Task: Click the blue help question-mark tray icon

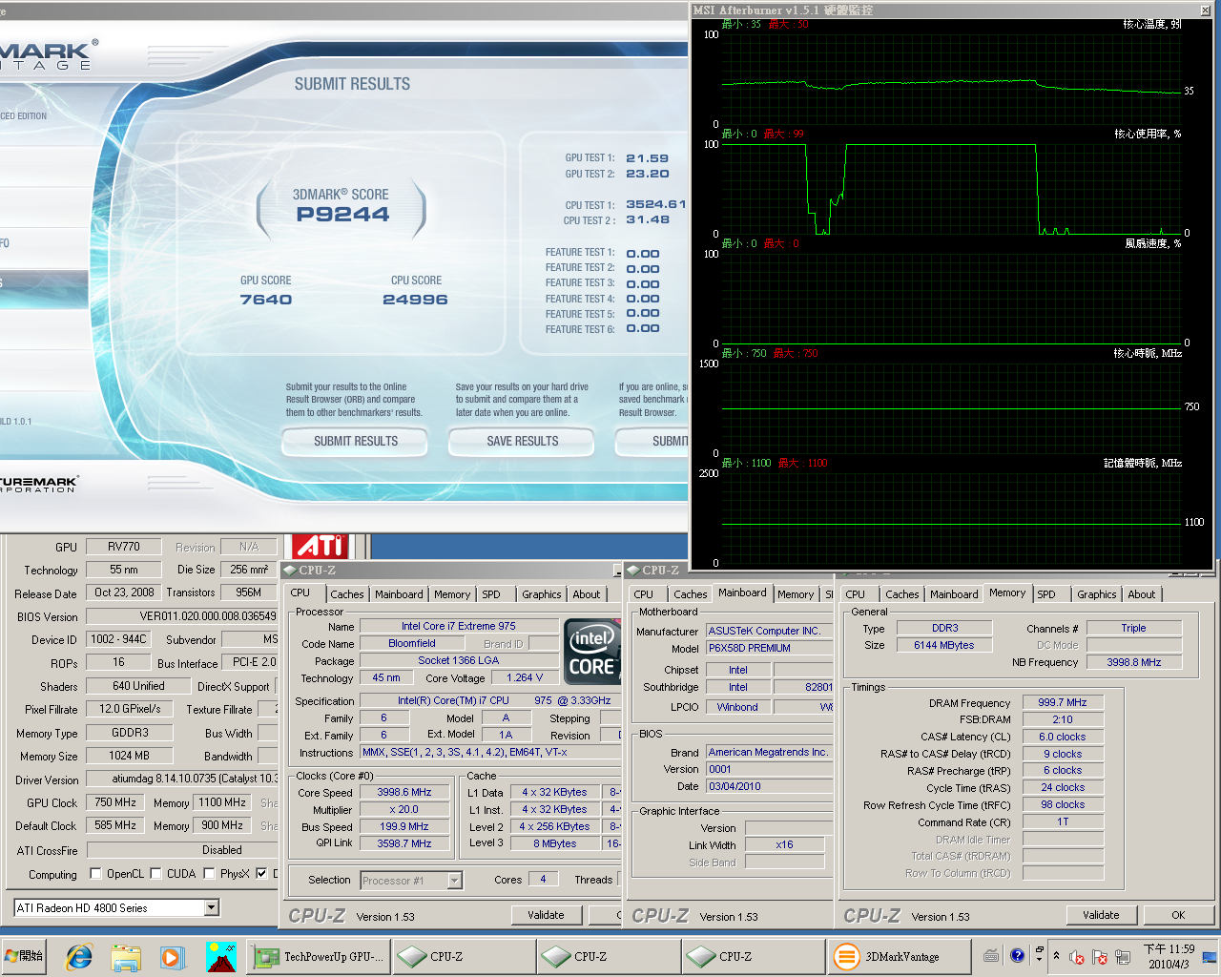Action: tap(1017, 955)
